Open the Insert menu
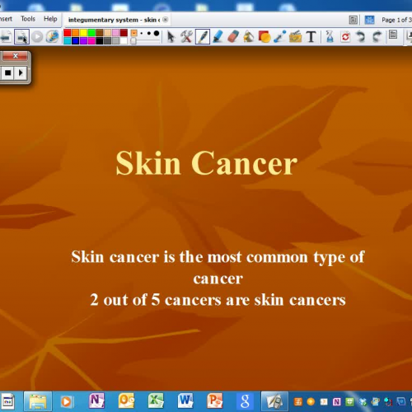Screen dimensions: 412x412 click(6, 19)
